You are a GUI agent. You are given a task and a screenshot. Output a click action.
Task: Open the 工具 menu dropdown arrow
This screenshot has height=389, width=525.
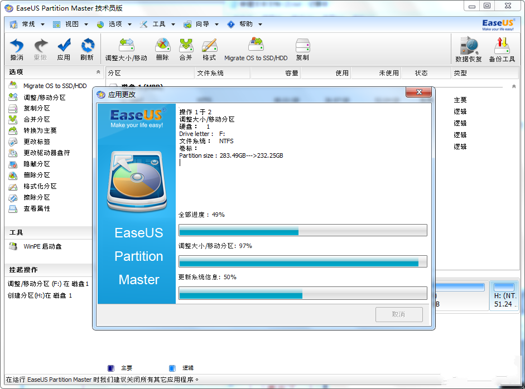pos(173,25)
